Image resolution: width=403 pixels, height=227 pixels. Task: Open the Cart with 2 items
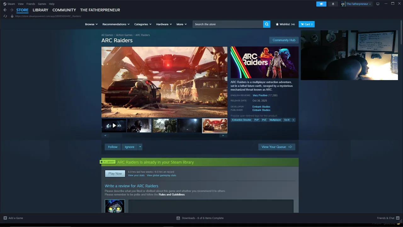(x=307, y=24)
